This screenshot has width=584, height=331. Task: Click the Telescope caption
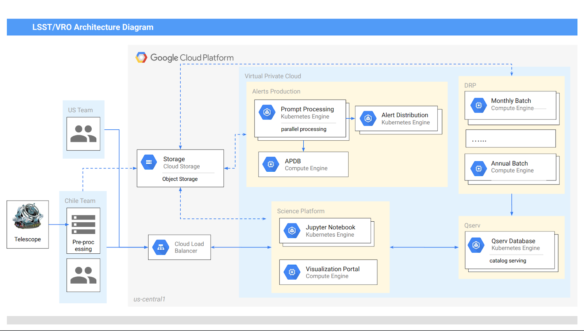click(x=28, y=239)
